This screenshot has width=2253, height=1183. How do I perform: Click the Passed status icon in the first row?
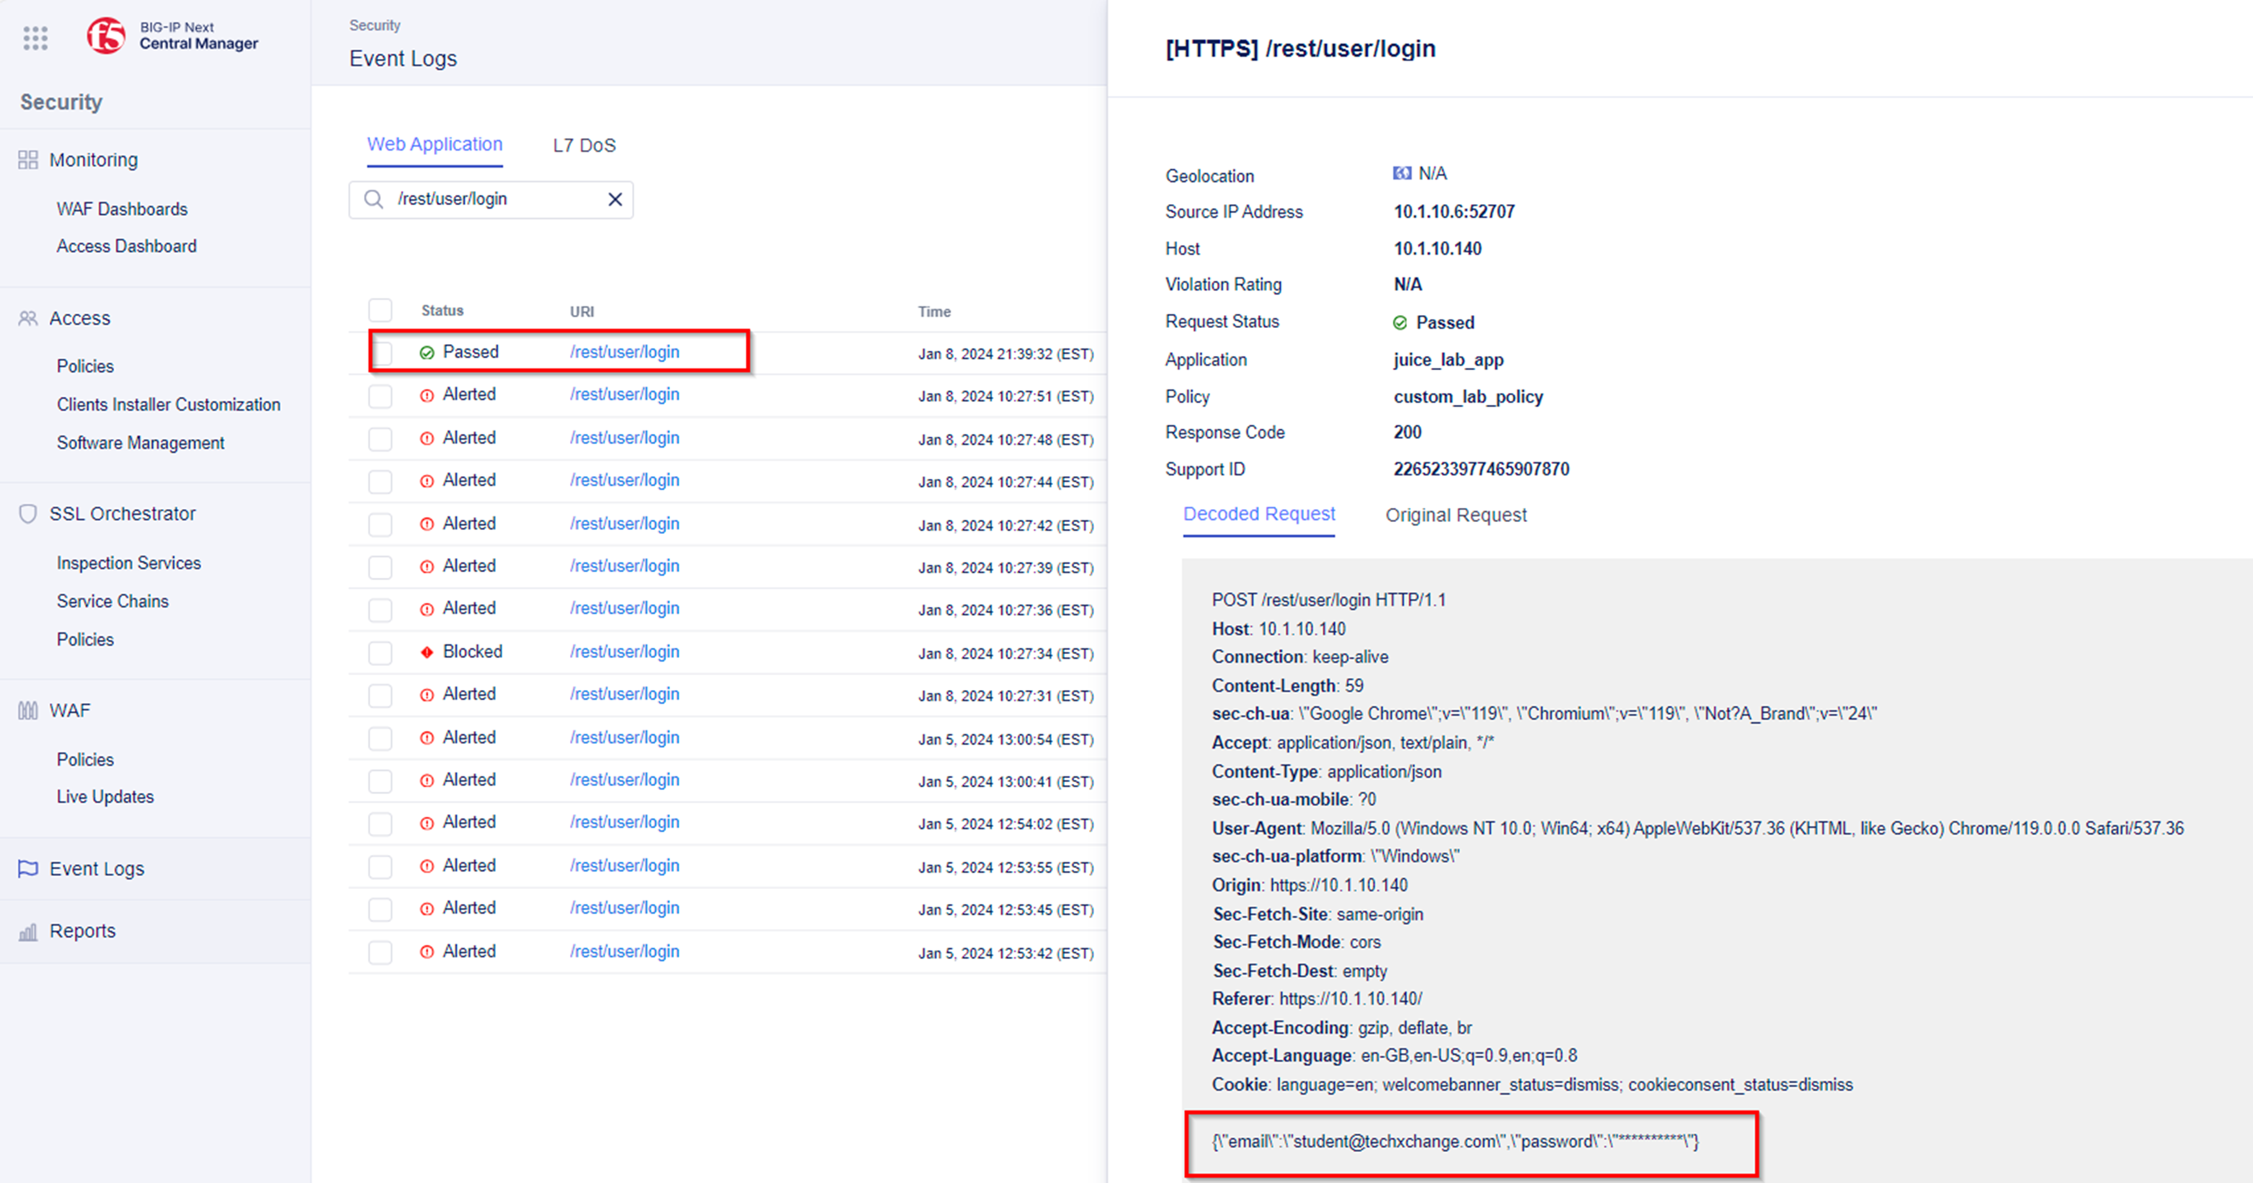click(427, 352)
